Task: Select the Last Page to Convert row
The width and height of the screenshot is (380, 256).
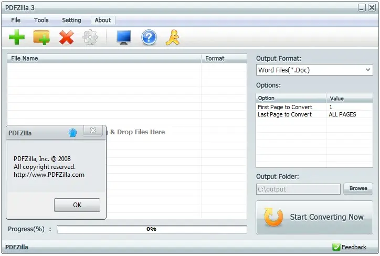Action: point(314,114)
